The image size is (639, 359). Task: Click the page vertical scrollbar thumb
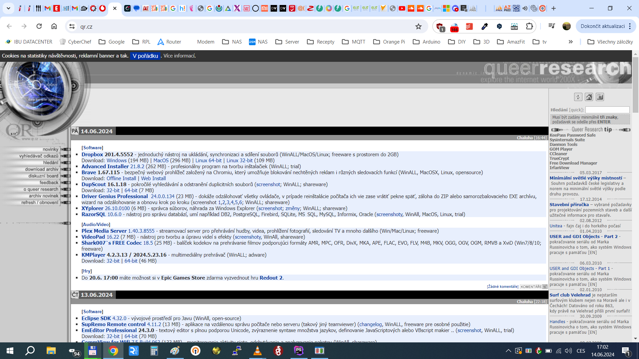click(635, 85)
